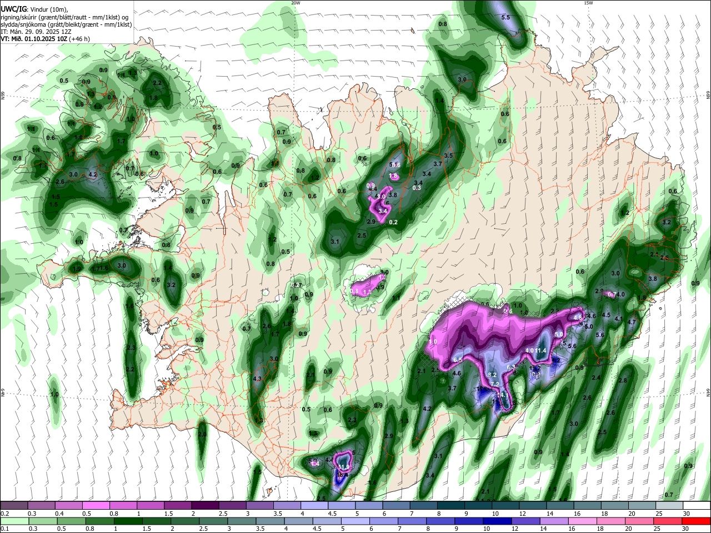Click the white 0.2 value
The height and width of the screenshot is (533, 711).
(x=393, y=222)
